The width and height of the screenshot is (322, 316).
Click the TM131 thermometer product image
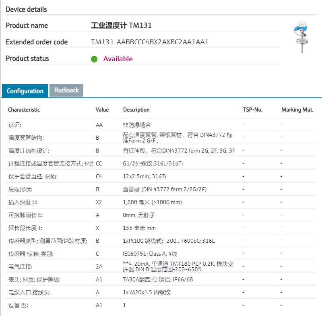301,37
